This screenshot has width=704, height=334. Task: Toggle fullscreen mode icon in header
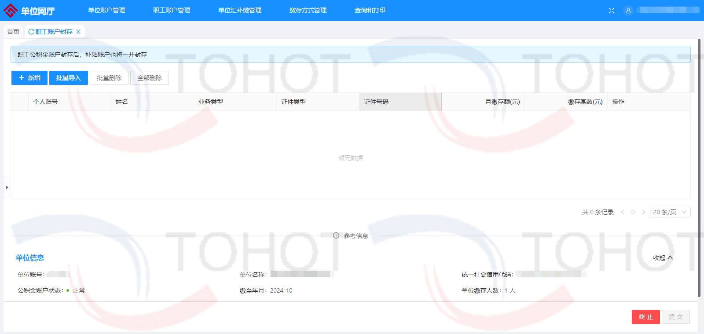612,11
